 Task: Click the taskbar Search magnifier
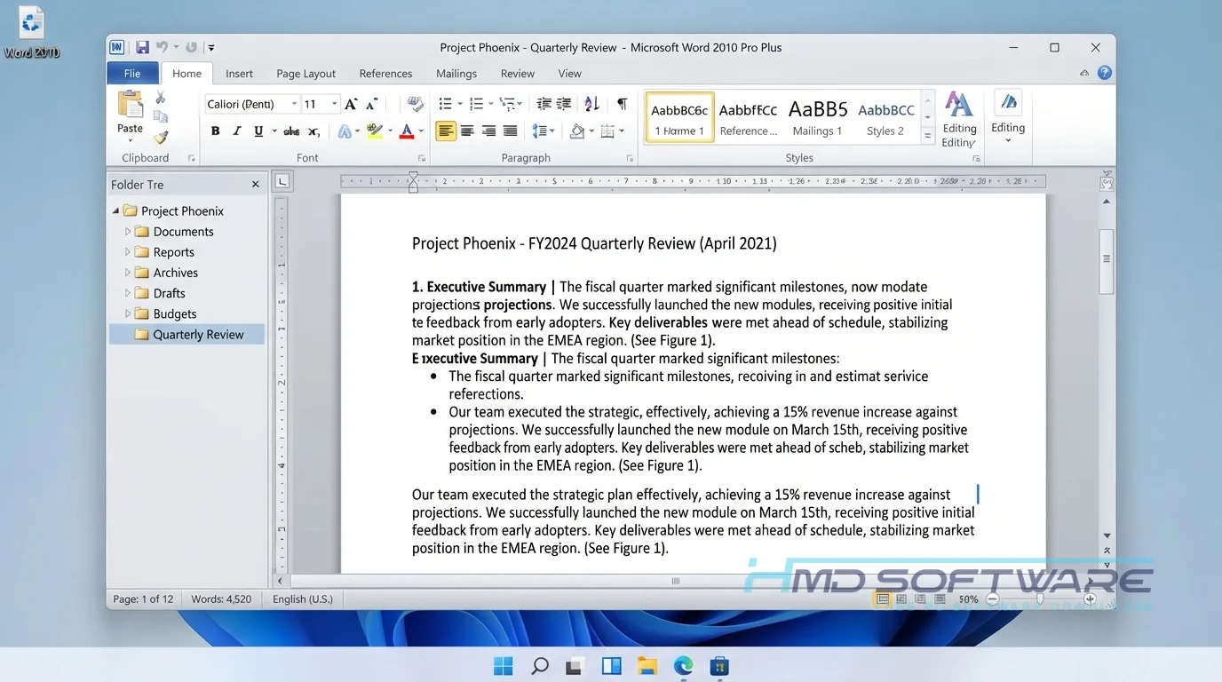[x=539, y=665]
